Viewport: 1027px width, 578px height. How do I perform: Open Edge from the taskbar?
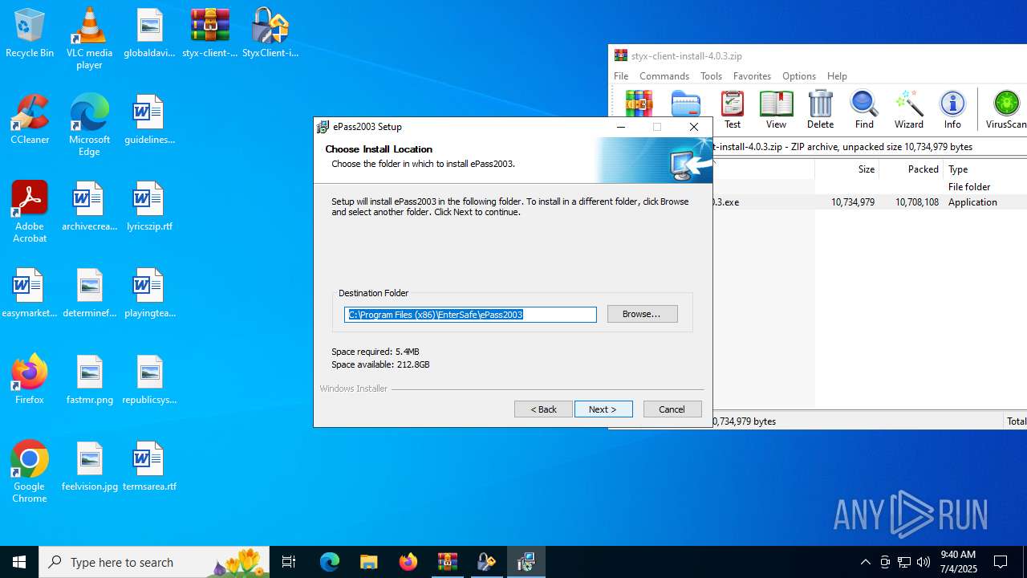coord(330,562)
